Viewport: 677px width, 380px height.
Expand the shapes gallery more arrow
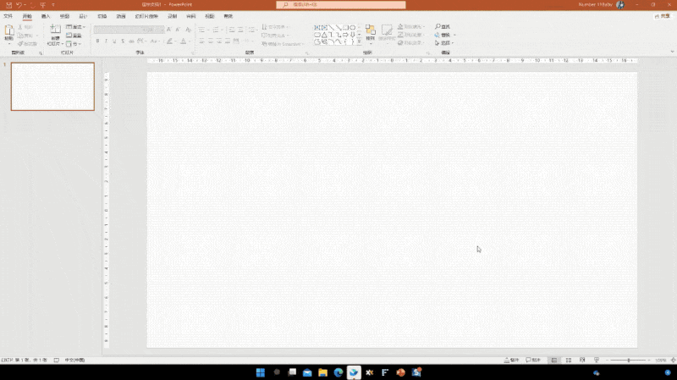pos(359,41)
